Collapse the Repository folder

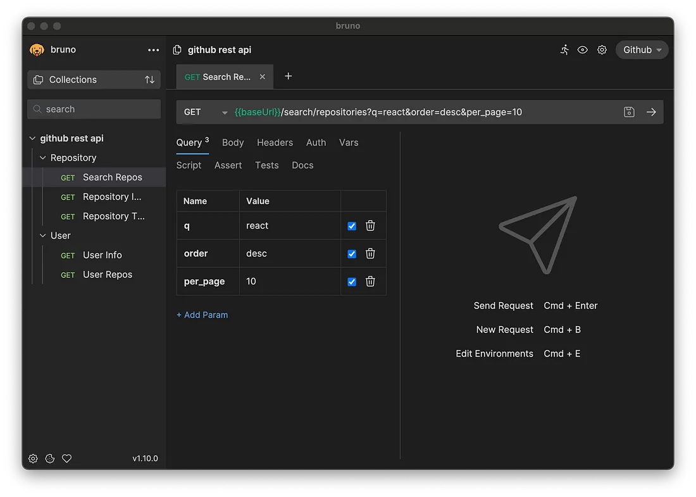pyautogui.click(x=43, y=158)
